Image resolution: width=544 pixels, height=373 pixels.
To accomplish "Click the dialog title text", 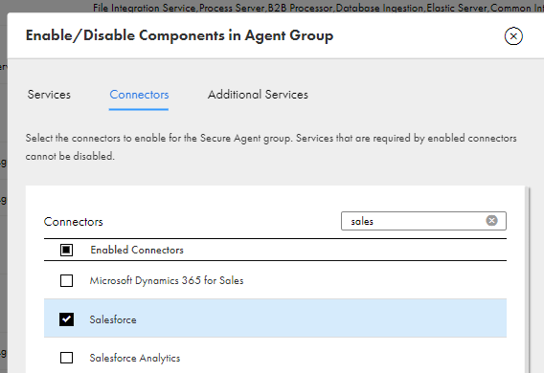I will pos(179,35).
